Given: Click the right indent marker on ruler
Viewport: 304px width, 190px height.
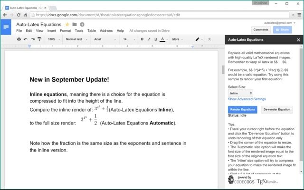Looking at the screenshot, I should tap(192, 47).
